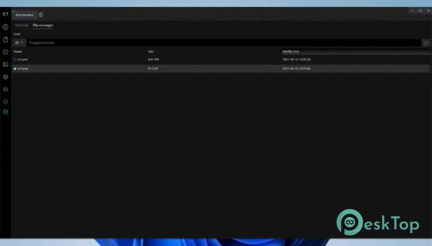
Task: Sort files by the Name column header
Action: click(x=18, y=52)
